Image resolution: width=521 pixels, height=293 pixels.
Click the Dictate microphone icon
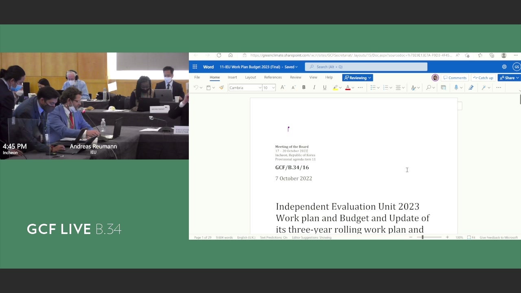(456, 87)
